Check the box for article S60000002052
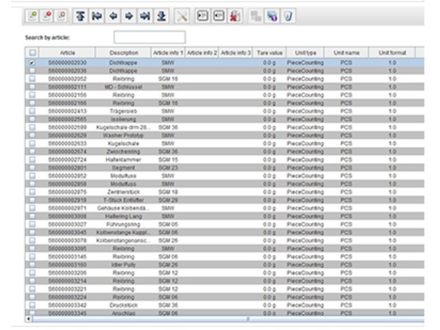 pos(32,78)
